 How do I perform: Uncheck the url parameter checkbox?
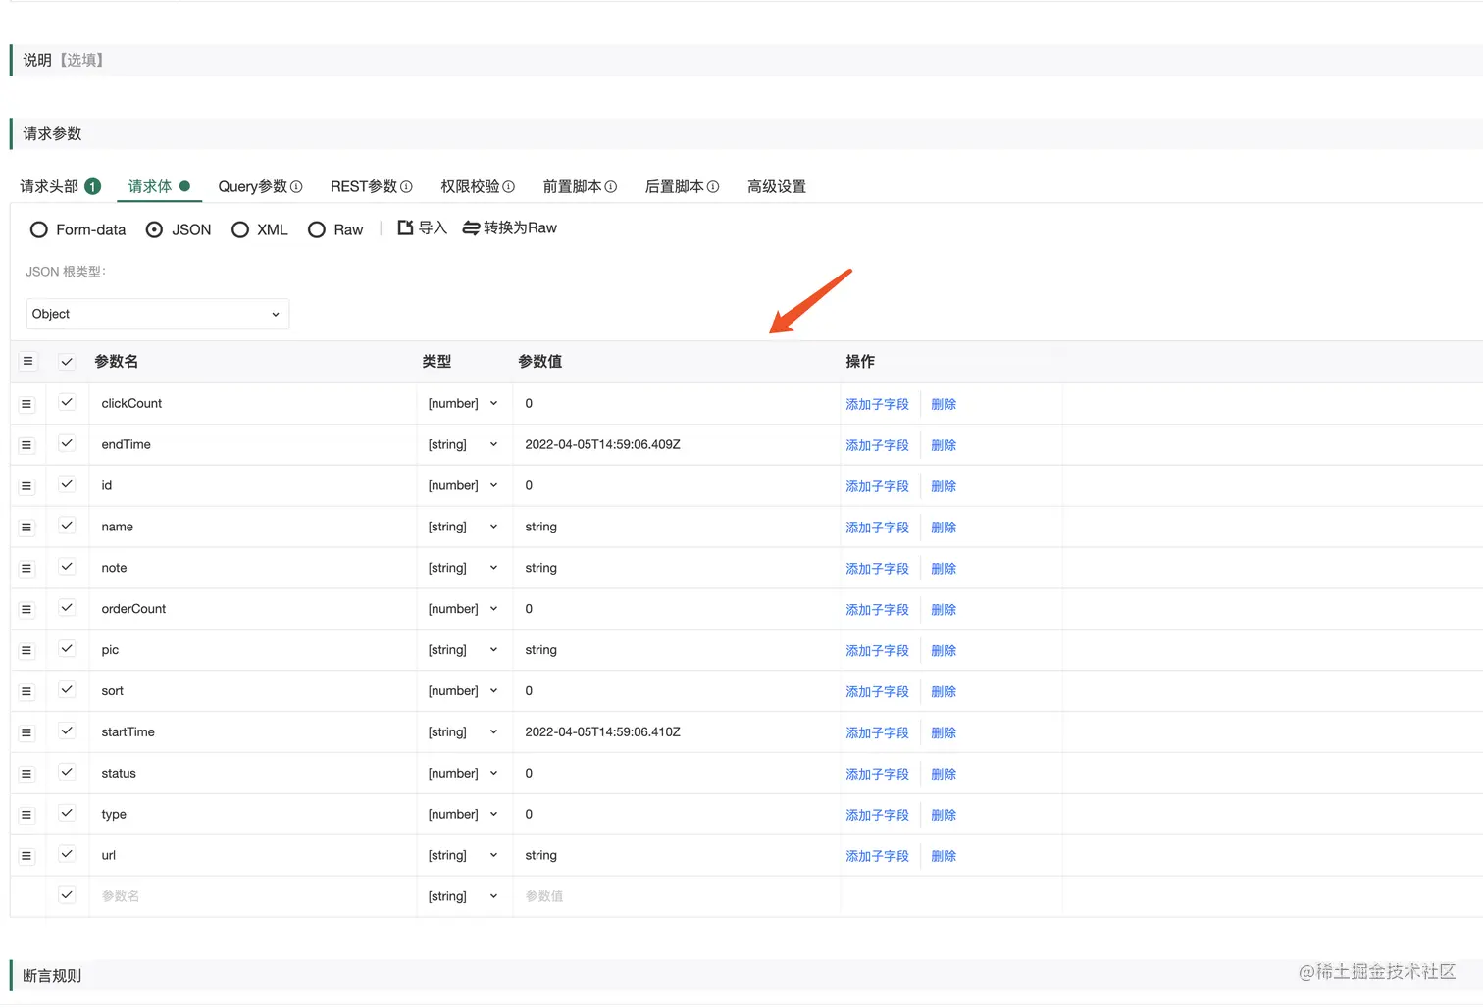pyautogui.click(x=67, y=855)
